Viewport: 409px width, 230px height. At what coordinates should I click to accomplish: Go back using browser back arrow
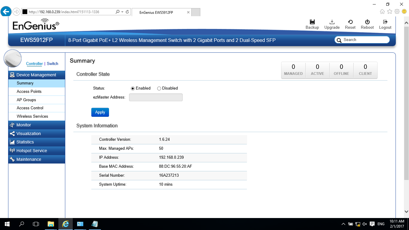pyautogui.click(x=6, y=12)
